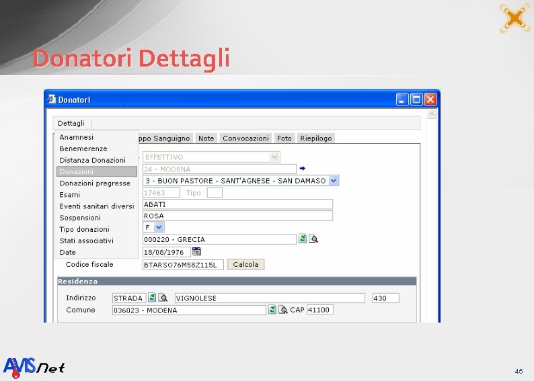Screen dimensions: 534x381
Task: Open the Dettagli menu
Action: click(x=71, y=123)
